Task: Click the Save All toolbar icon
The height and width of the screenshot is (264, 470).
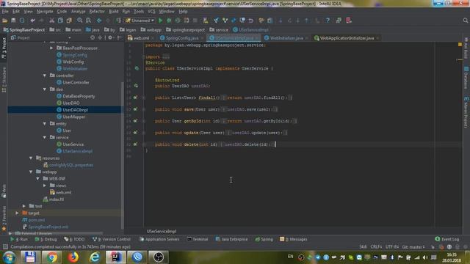Action: (13, 21)
